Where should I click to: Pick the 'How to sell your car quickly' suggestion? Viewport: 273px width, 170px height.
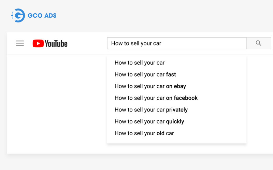coord(149,121)
